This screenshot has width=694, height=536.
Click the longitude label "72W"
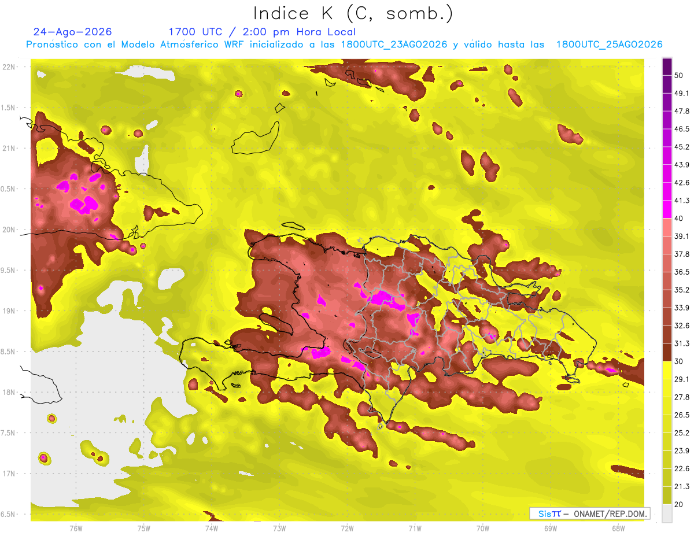pyautogui.click(x=347, y=528)
